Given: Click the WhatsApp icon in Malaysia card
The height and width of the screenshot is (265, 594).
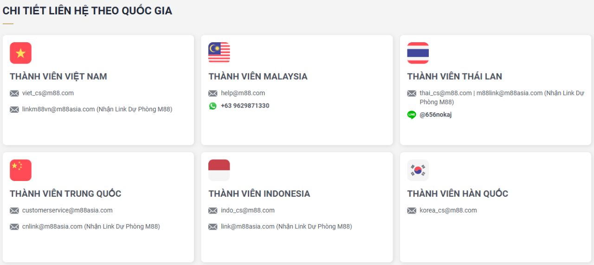Looking at the screenshot, I should [x=213, y=106].
